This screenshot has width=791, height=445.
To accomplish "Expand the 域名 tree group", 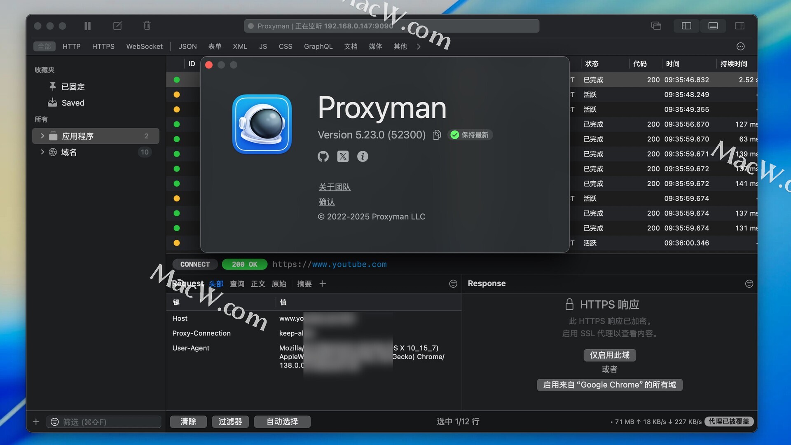I will pyautogui.click(x=42, y=152).
